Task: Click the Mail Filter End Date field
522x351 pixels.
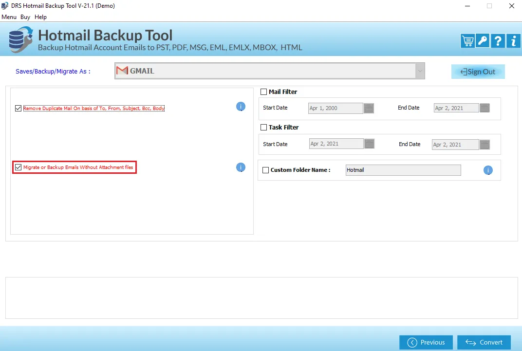Action: coord(456,108)
